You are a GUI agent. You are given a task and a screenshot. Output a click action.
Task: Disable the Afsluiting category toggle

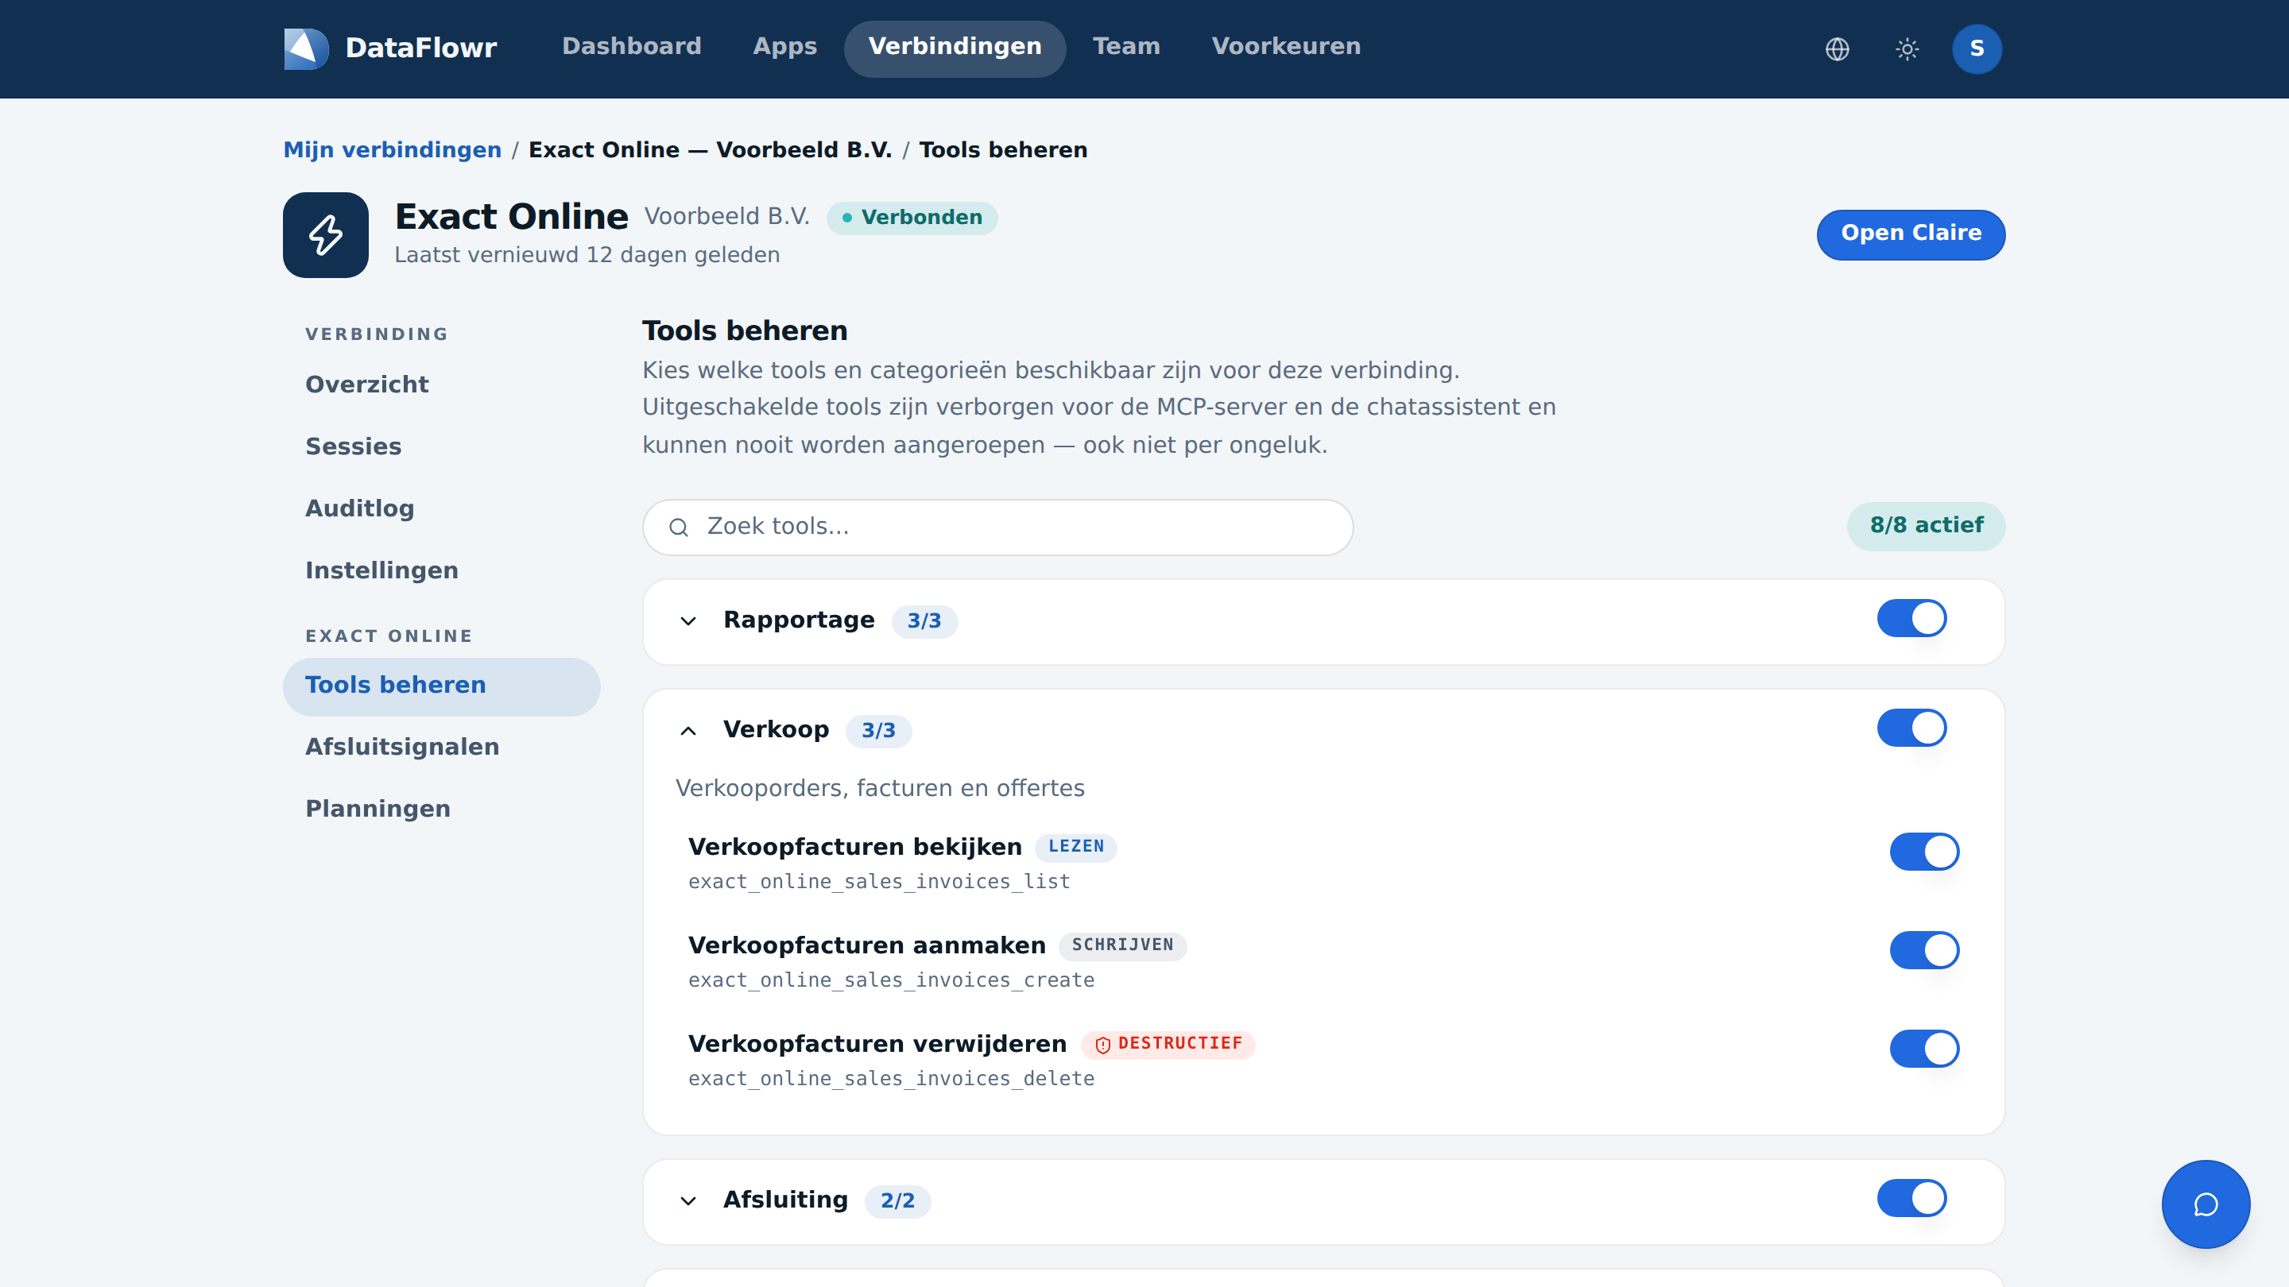coord(1911,1198)
